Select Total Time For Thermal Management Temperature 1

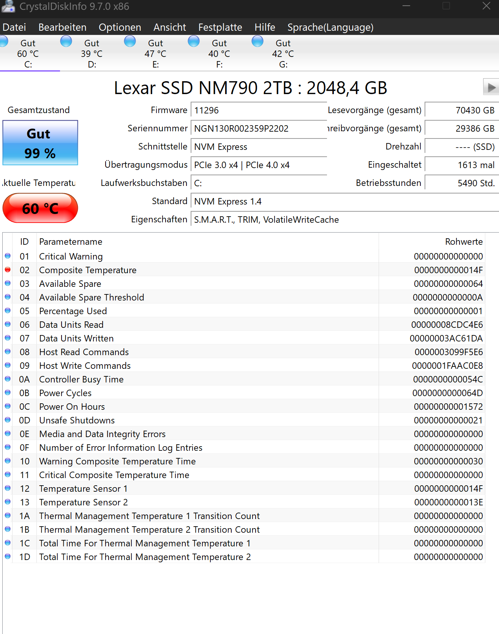click(244, 543)
